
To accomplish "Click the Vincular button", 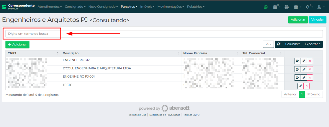I will (318, 20).
